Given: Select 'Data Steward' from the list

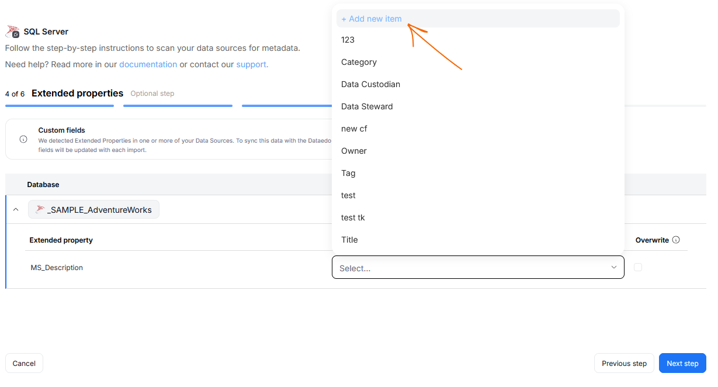Looking at the screenshot, I should coord(367,106).
